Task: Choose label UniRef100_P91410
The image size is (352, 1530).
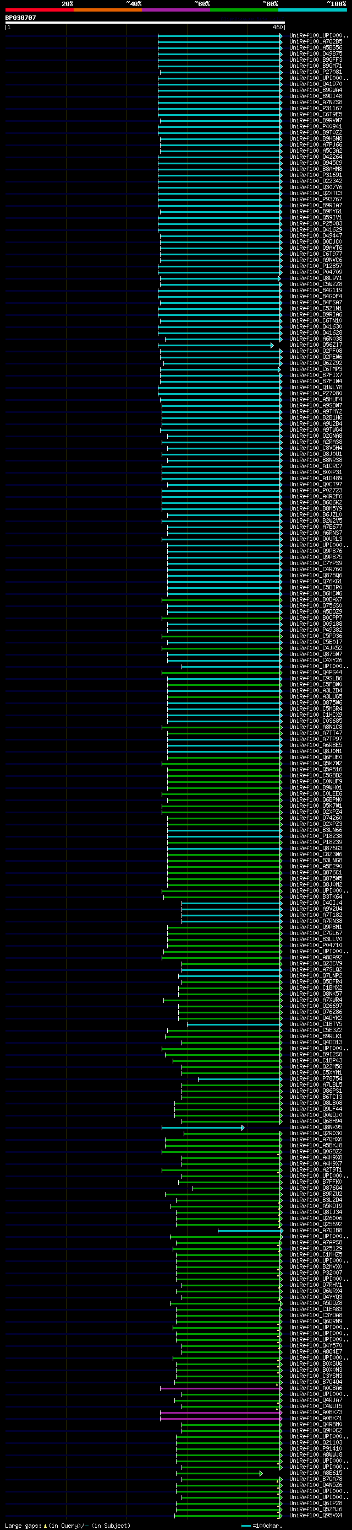Action: click(x=315, y=1448)
